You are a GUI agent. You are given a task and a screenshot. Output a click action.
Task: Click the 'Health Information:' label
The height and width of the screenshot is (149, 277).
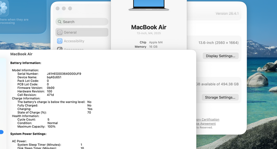26,116
